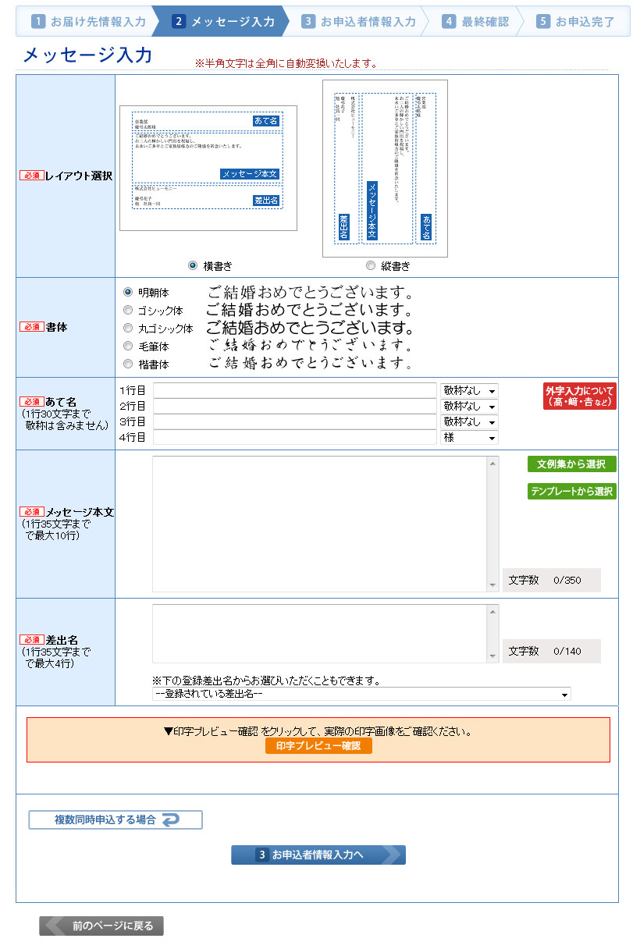Image resolution: width=640 pixels, height=949 pixels.
Task: Select the 縦書き vertical layout radio button
Action: (x=371, y=265)
